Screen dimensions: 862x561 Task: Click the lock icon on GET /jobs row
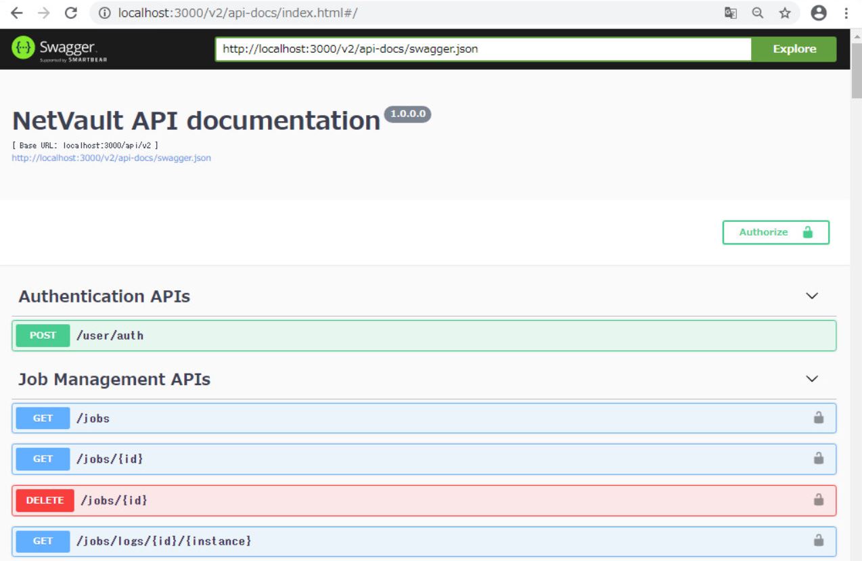tap(819, 418)
